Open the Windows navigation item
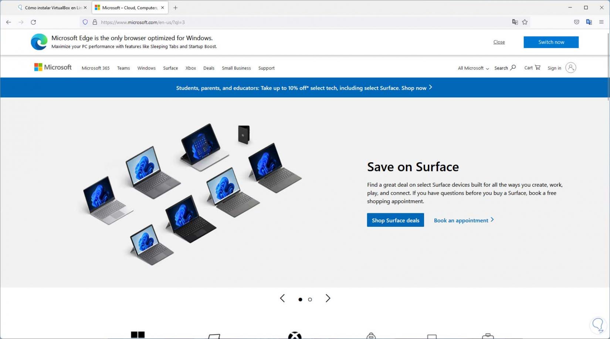 click(146, 68)
